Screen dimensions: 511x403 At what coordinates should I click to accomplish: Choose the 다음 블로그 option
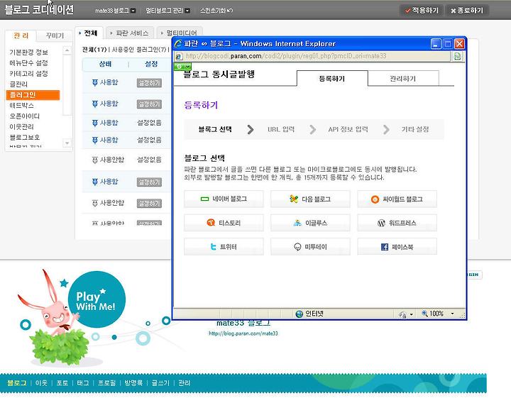coord(310,199)
